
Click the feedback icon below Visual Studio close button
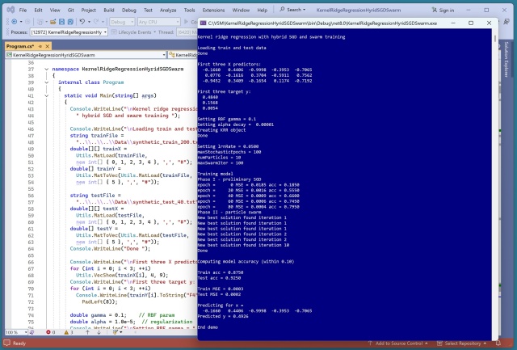pyautogui.click(x=506, y=22)
